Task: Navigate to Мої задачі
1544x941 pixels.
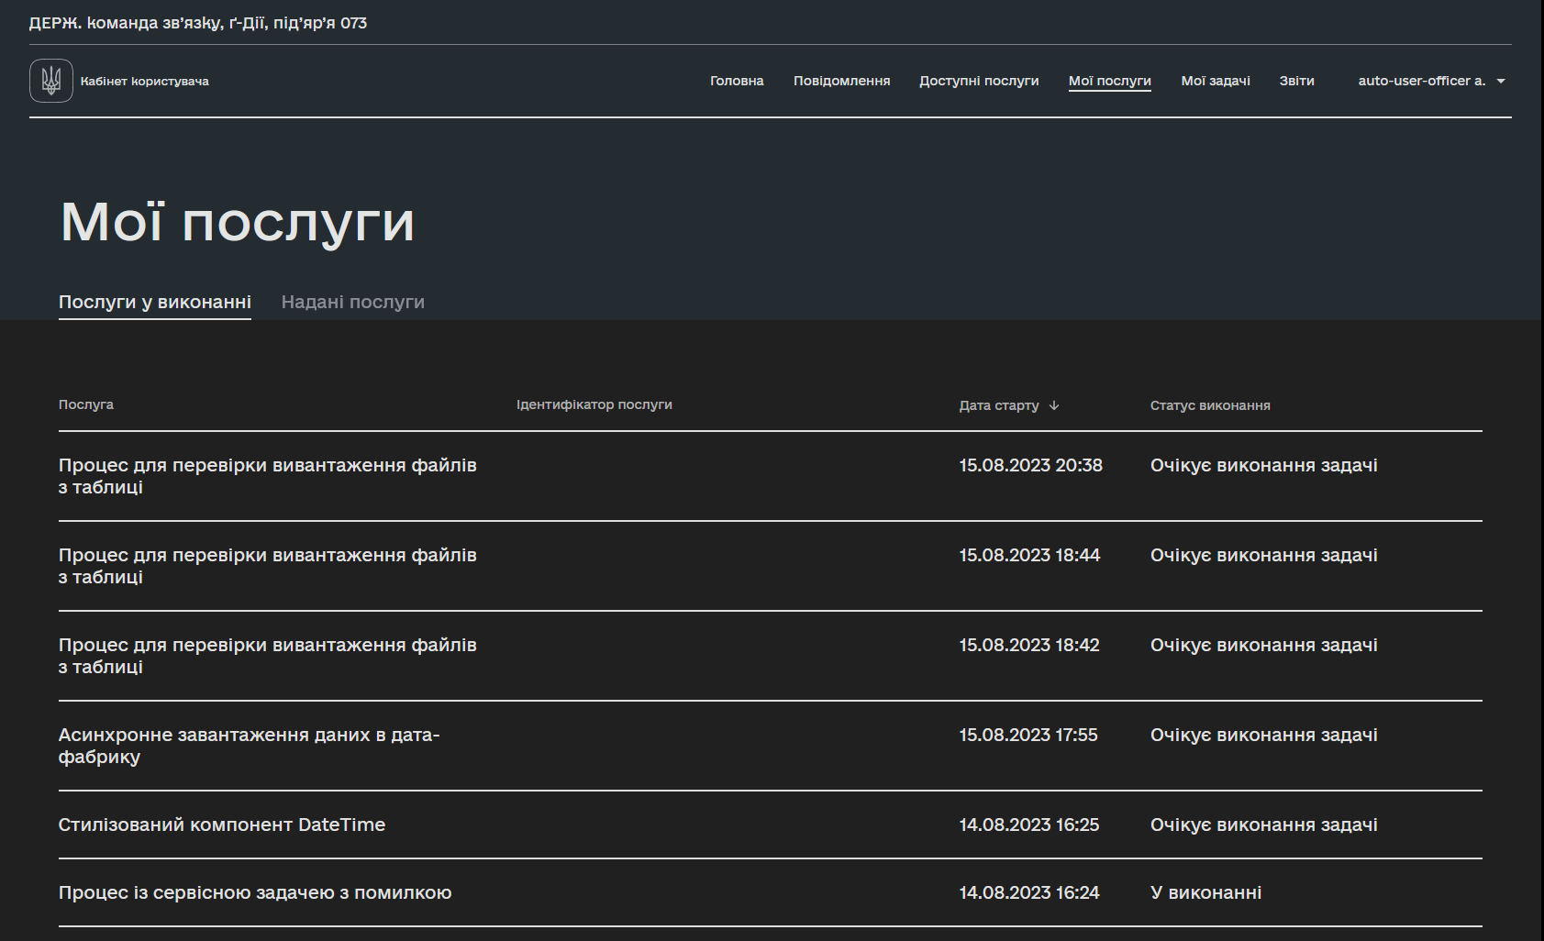Action: (x=1216, y=81)
